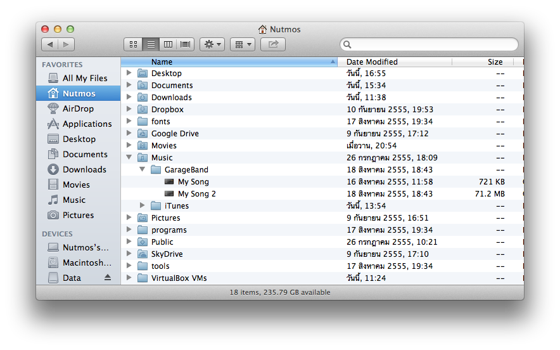Sort by the Size column header
Screen dimensions: 560x350
495,62
